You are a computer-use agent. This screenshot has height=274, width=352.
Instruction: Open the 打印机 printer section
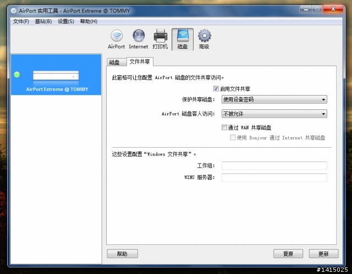pyautogui.click(x=160, y=39)
